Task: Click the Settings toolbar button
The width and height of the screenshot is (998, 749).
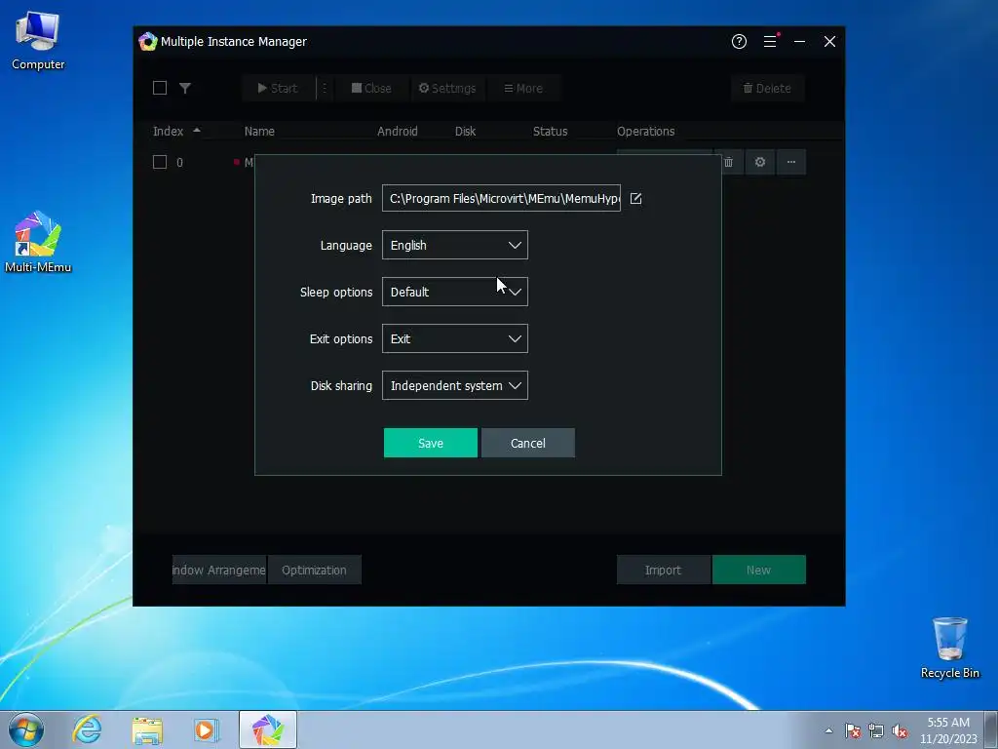Action: [446, 88]
